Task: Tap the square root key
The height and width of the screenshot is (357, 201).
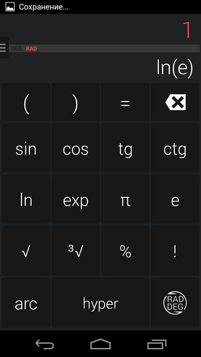Action: 26,251
